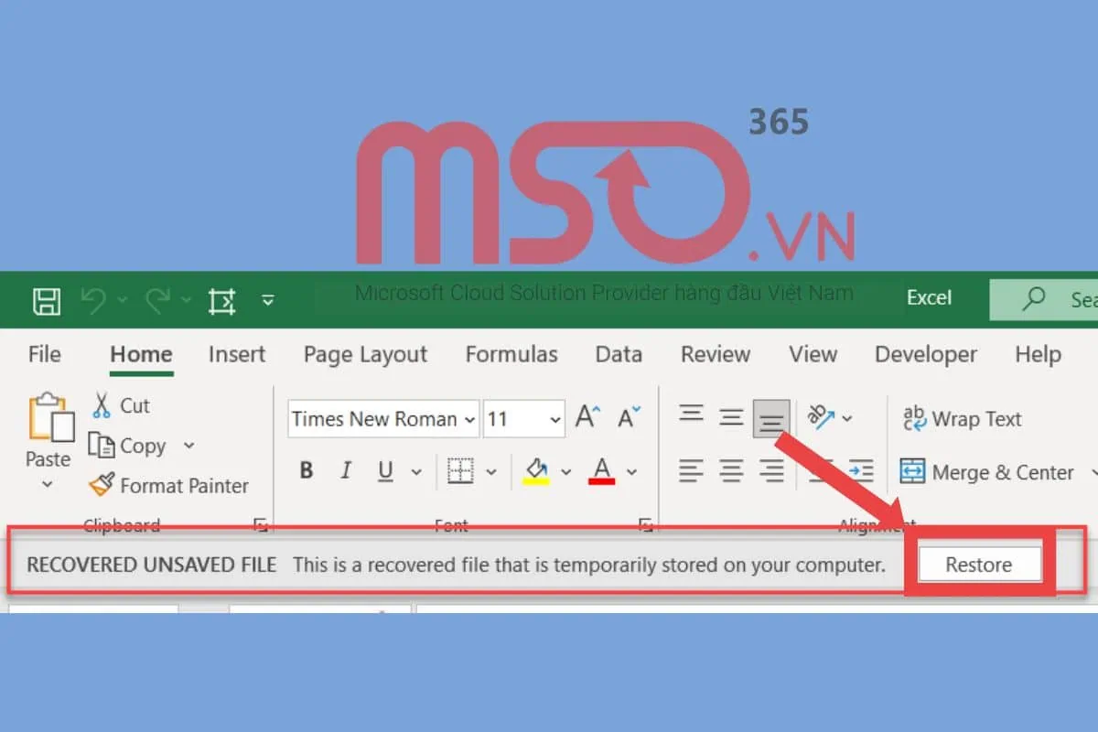Screen dimensions: 1098x732
Task: Toggle Bold formatting
Action: pyautogui.click(x=307, y=471)
